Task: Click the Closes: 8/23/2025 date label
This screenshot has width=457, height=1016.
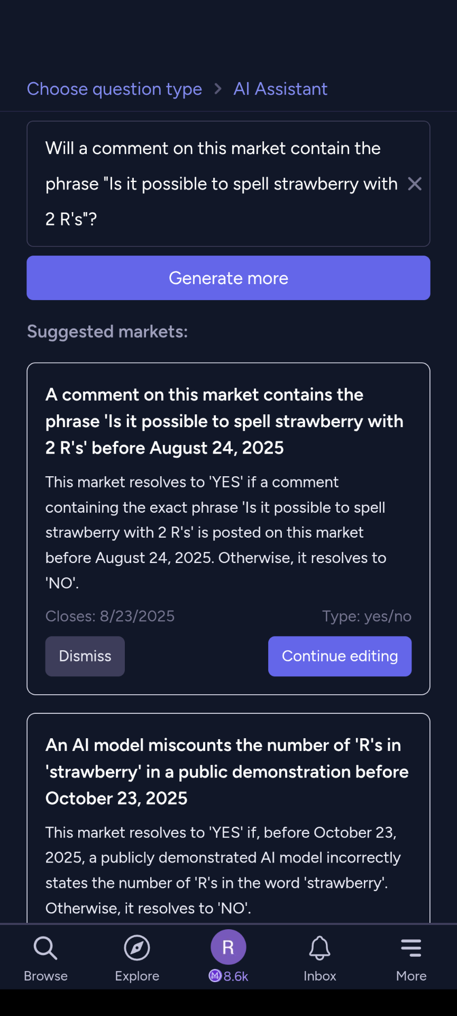Action: (110, 616)
